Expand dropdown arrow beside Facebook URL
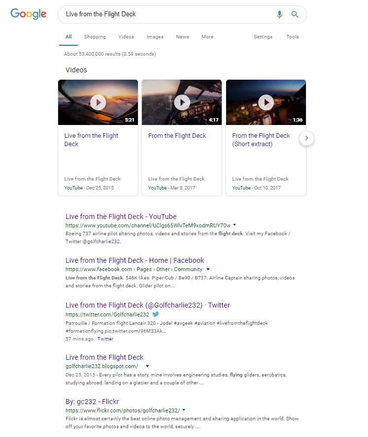 click(208, 269)
